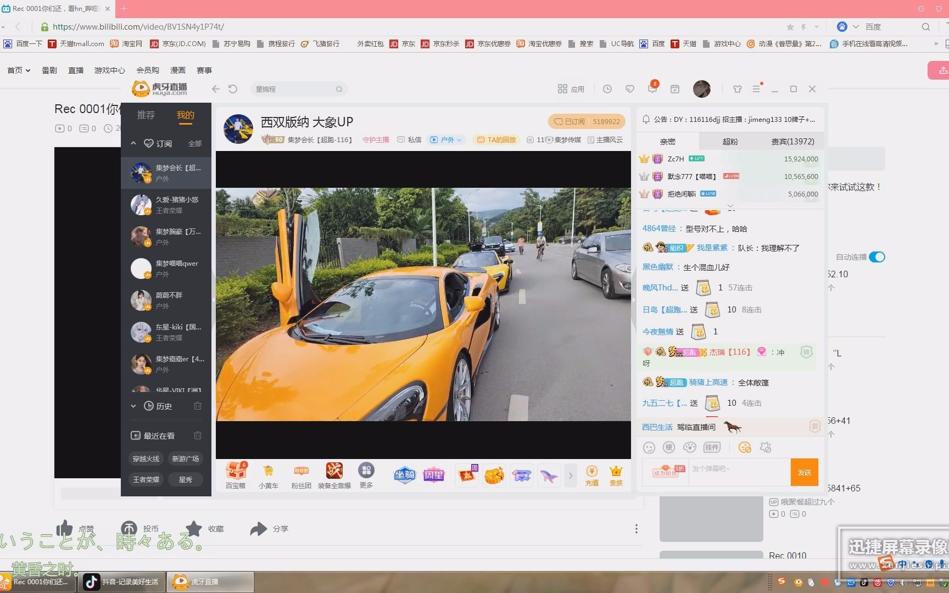Open the 应用 apps grid

[x=571, y=89]
